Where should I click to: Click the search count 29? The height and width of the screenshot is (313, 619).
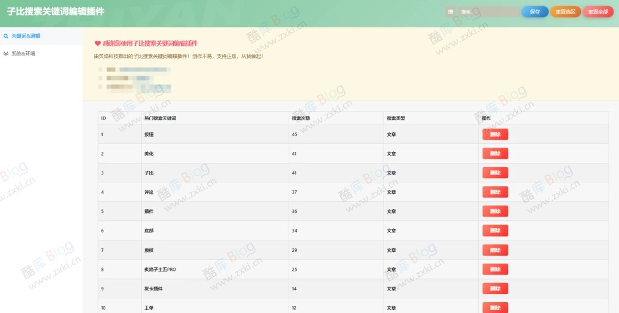(294, 250)
